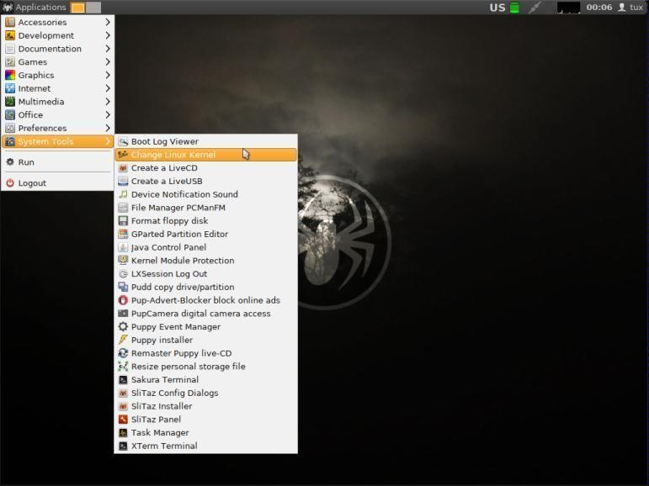The height and width of the screenshot is (486, 649).
Task: Click the GParted Partition Editor icon
Action: (x=123, y=234)
